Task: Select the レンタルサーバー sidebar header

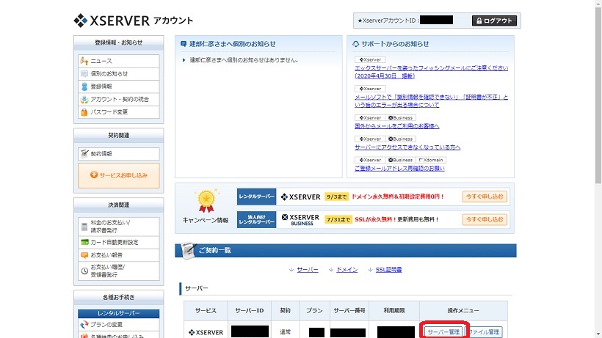Action: pyautogui.click(x=118, y=314)
